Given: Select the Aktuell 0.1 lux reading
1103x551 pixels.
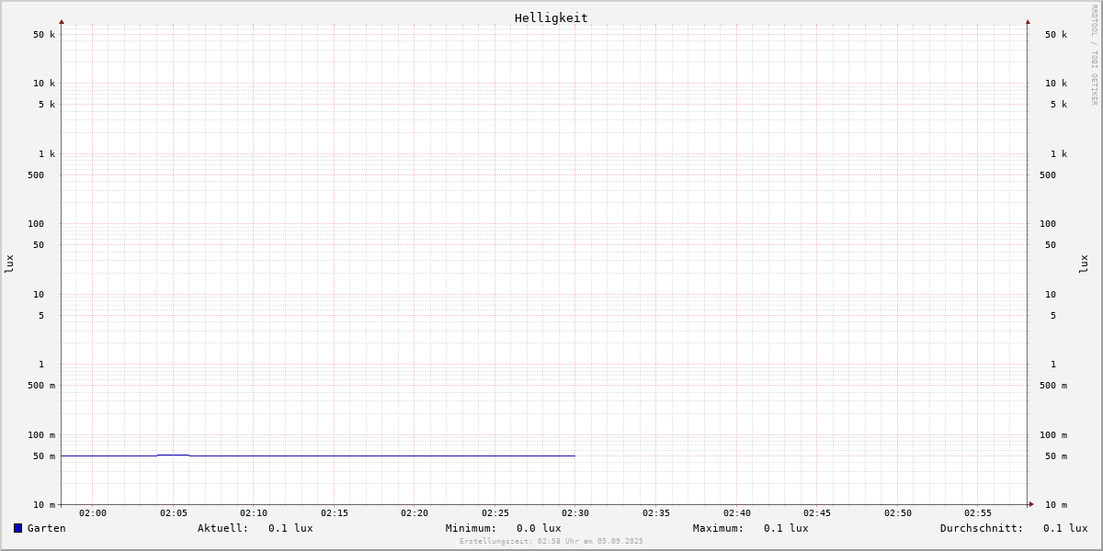Looking at the screenshot, I should pos(256,528).
